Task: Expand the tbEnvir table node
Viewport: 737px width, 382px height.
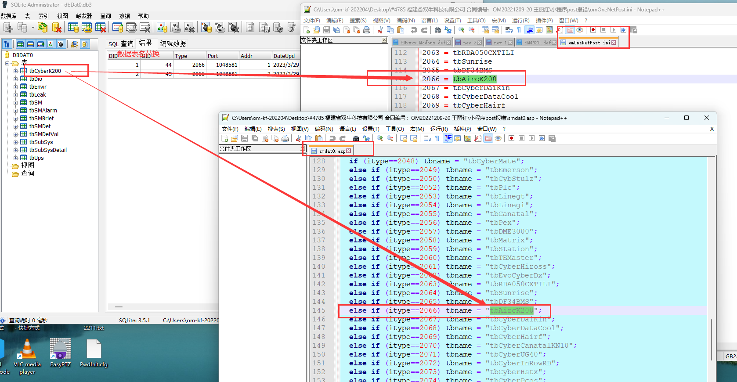Action: point(16,87)
